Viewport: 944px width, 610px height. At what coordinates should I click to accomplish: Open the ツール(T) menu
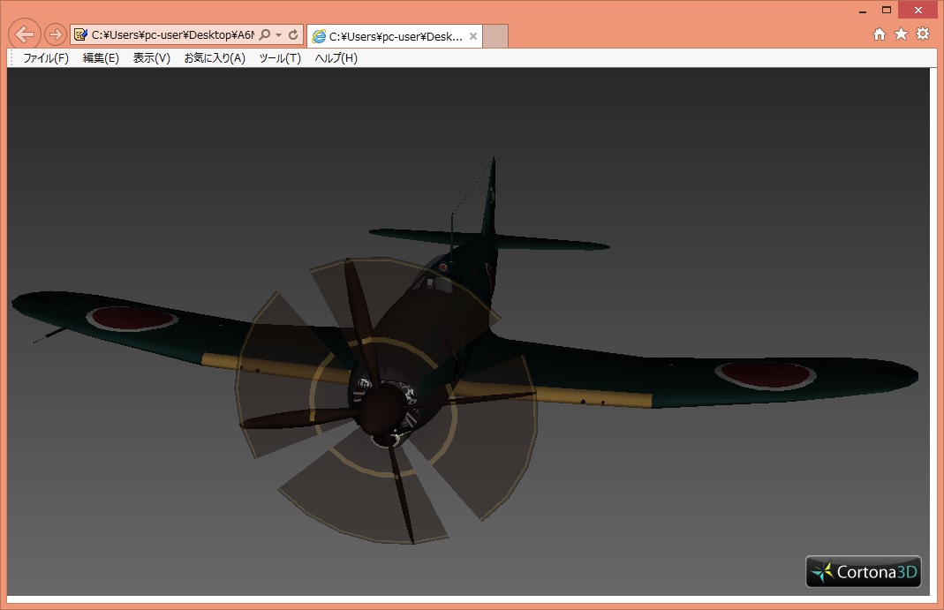pyautogui.click(x=280, y=58)
